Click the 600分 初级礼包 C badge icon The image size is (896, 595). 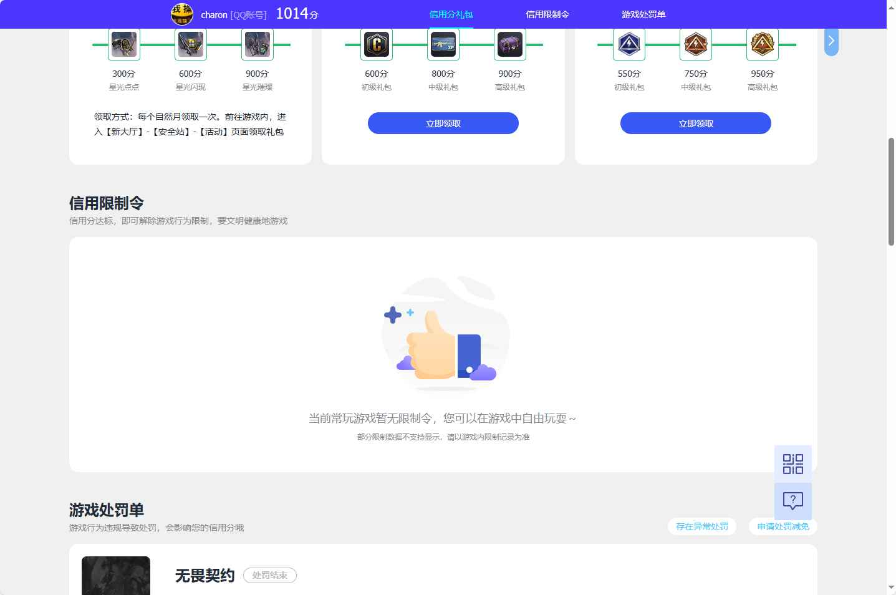pyautogui.click(x=377, y=44)
